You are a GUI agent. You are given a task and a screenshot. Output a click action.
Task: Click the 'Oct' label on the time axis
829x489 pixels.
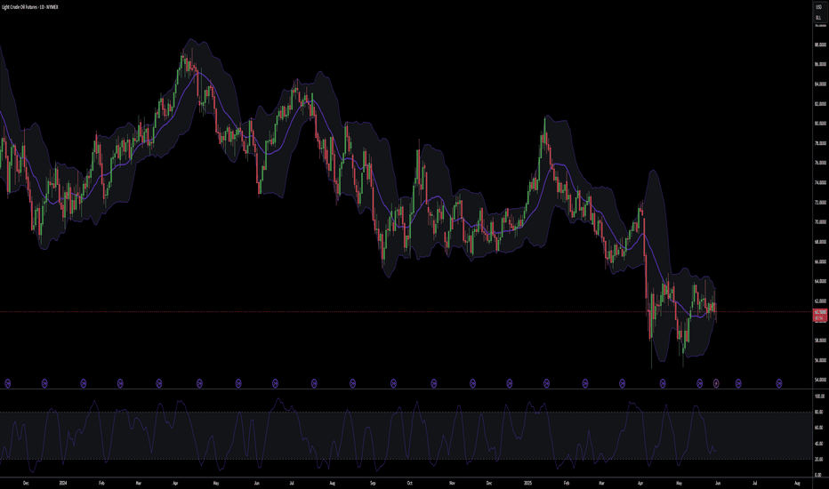tap(409, 483)
